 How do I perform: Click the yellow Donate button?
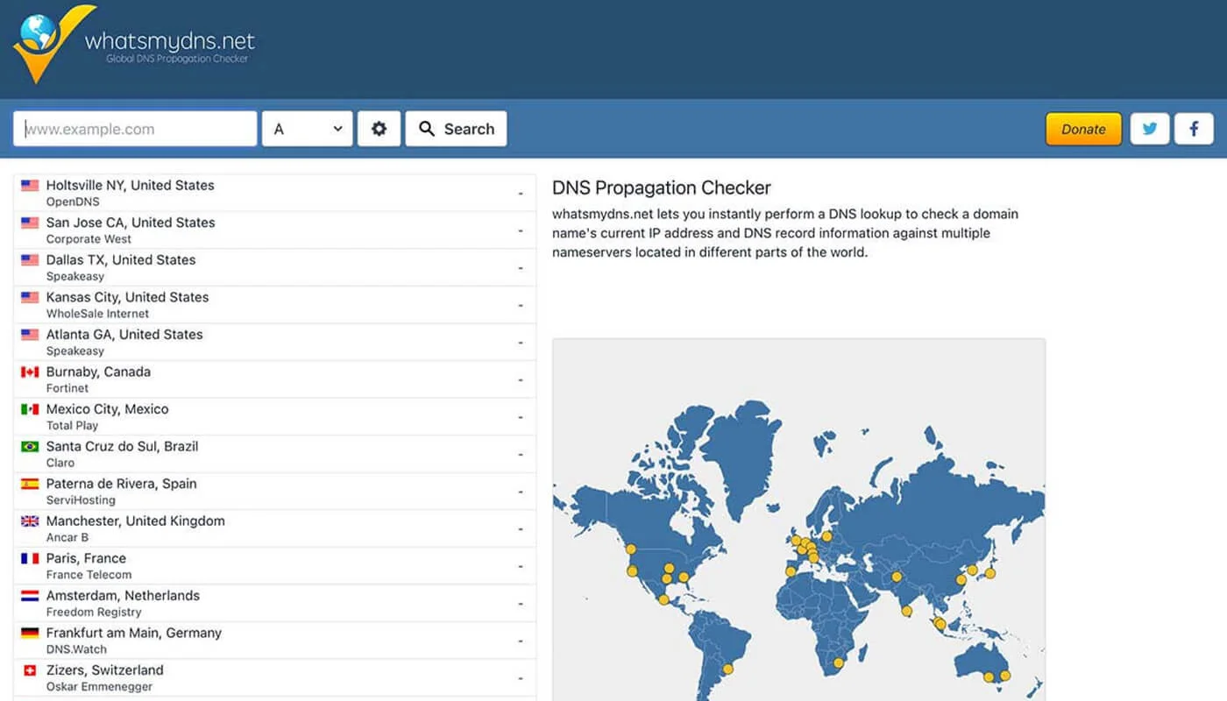pos(1083,129)
